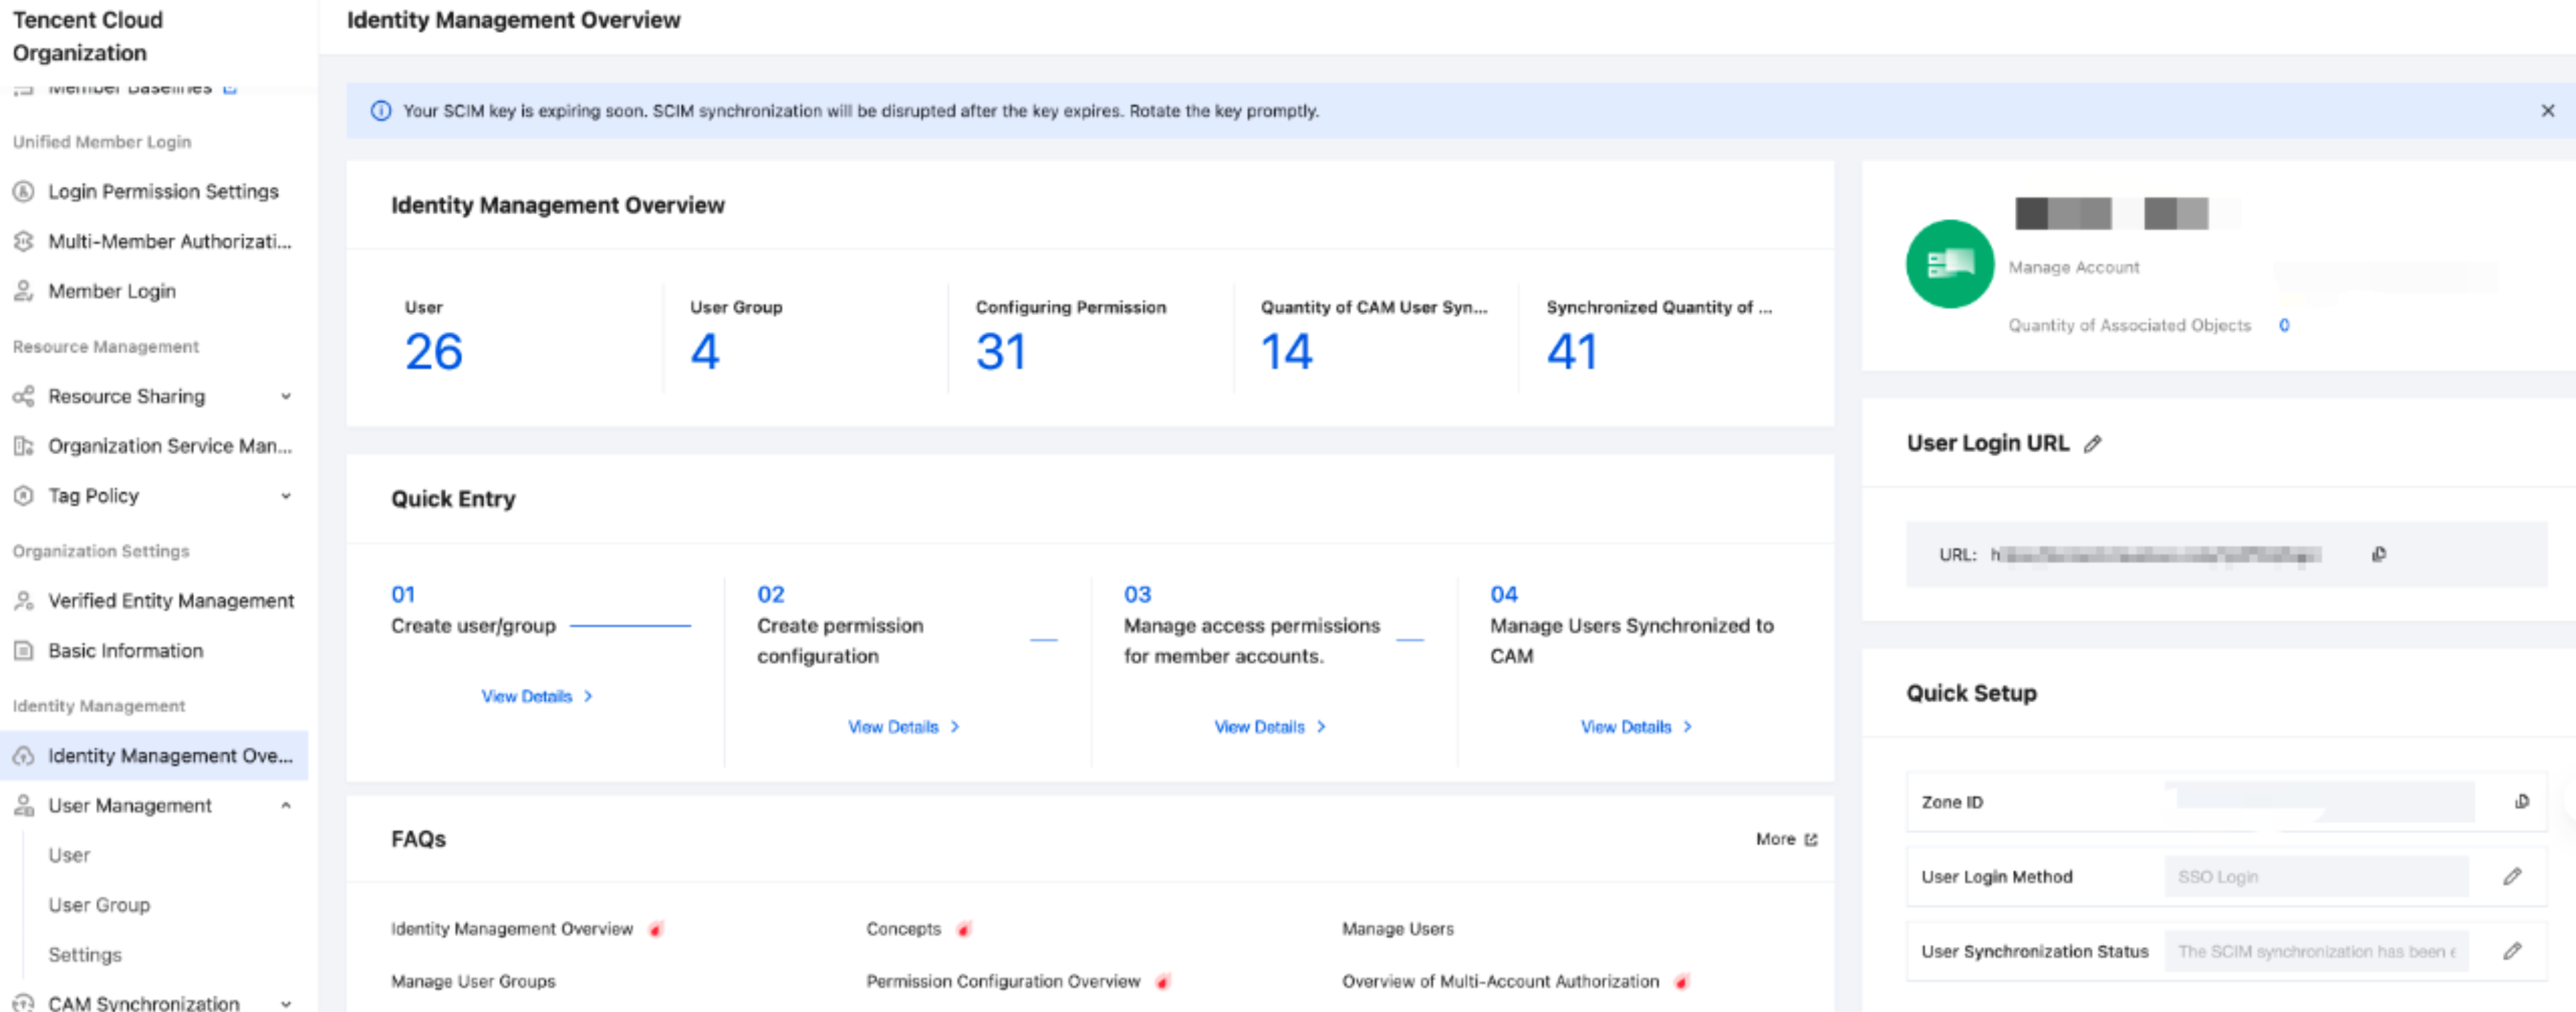Click the SSO Login method field
2576x1012 pixels.
[2316, 877]
